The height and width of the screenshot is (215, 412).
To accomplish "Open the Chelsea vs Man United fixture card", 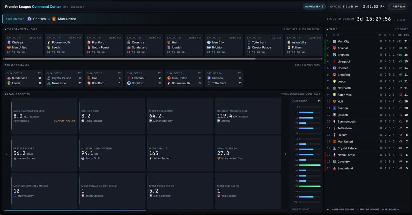I will point(24,45).
